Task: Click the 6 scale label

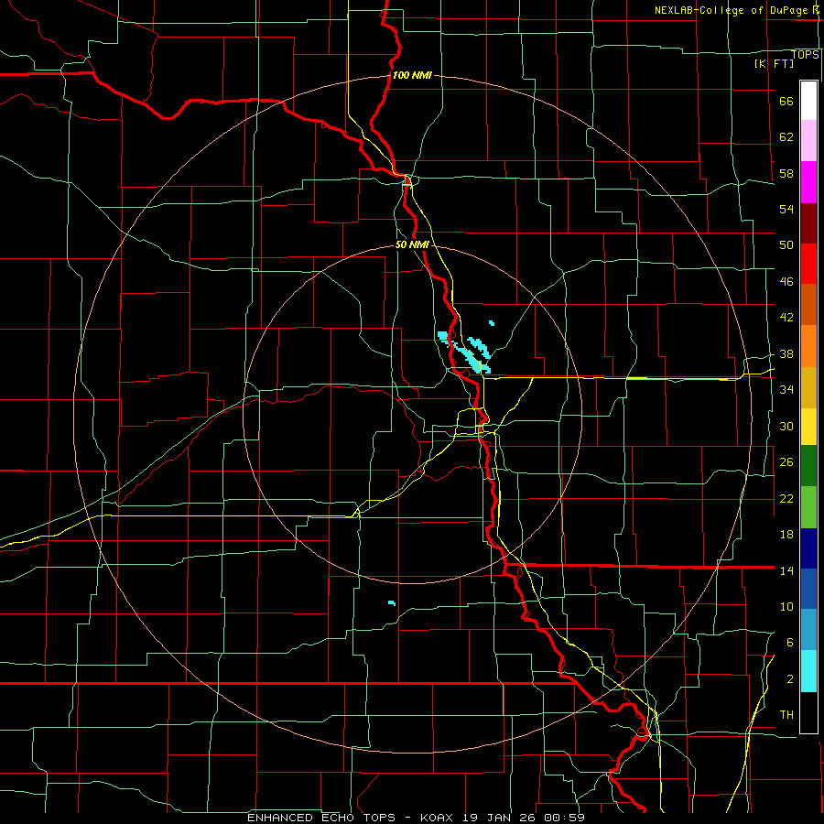Action: click(x=790, y=643)
